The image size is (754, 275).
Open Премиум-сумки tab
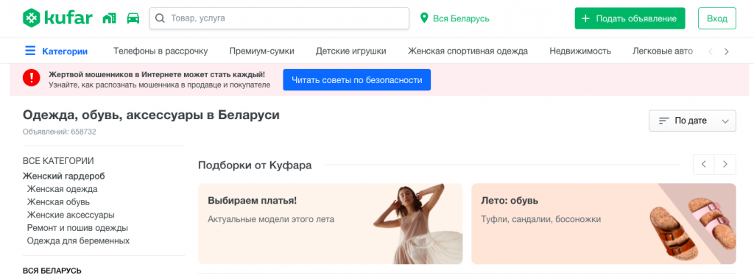pyautogui.click(x=261, y=51)
